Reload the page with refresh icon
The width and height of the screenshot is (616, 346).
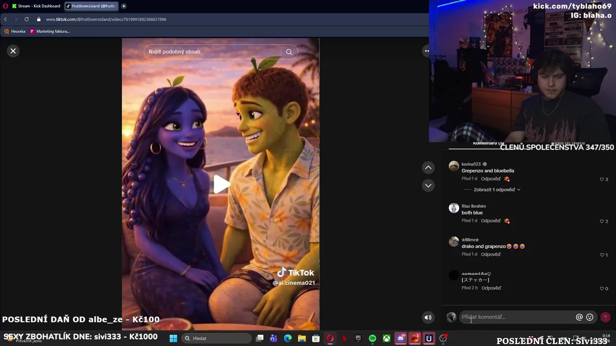click(x=26, y=19)
